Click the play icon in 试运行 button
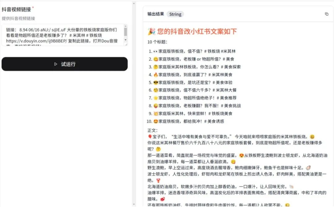The image size is (334, 207). [56, 64]
